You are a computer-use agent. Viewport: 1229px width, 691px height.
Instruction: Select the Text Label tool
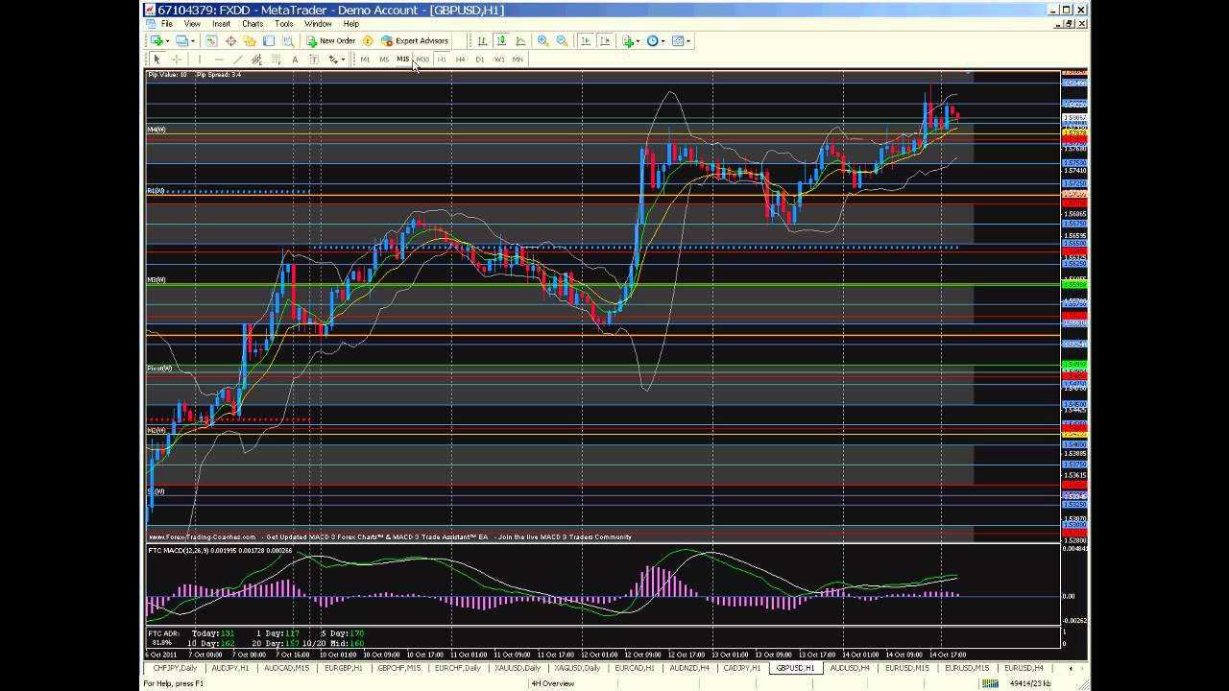point(314,60)
